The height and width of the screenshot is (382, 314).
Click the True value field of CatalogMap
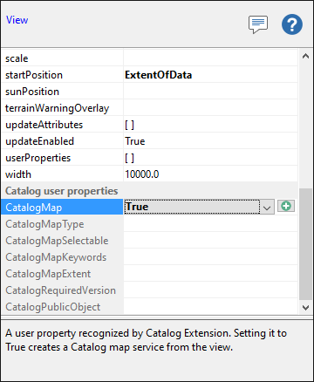pos(192,207)
